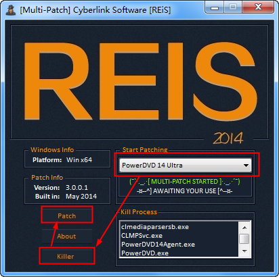Screen dimensions: 279x277
Task: Click the Patch button
Action: point(67,216)
